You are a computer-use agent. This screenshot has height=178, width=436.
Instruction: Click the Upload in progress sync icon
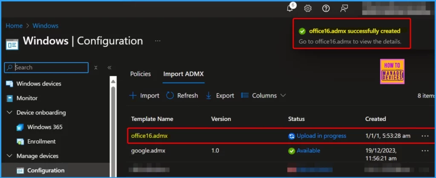(291, 136)
